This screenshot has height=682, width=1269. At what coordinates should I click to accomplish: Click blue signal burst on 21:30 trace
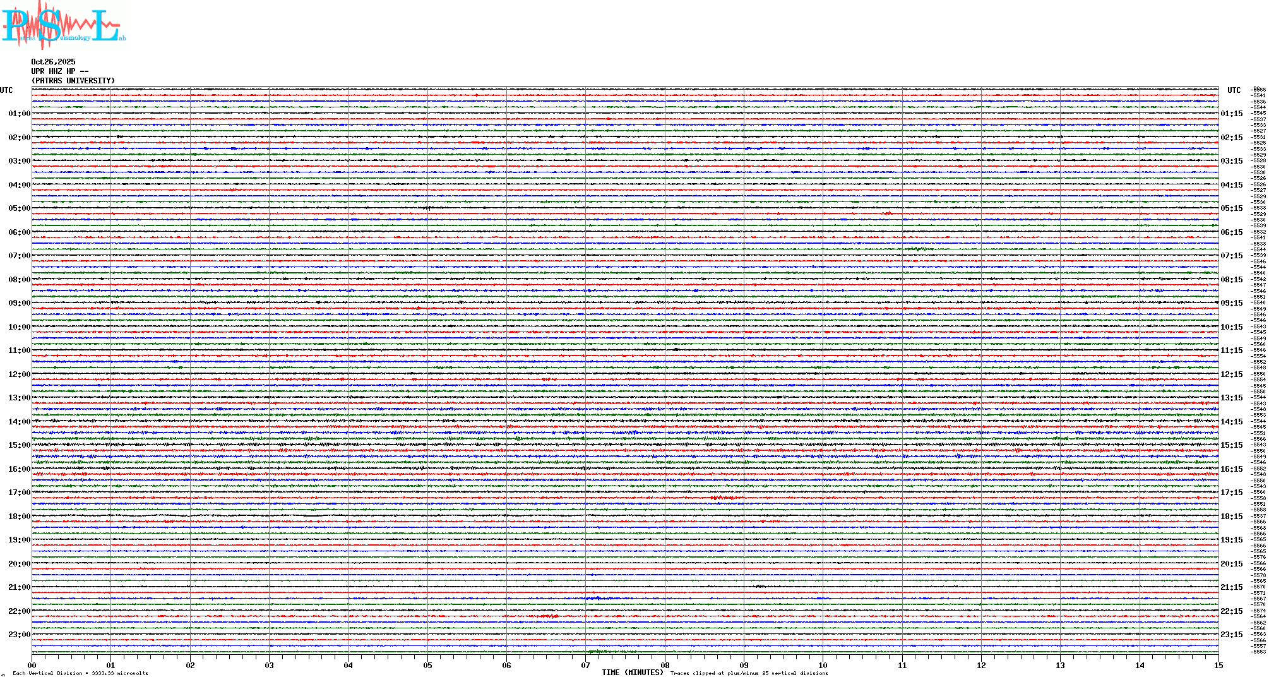597,598
